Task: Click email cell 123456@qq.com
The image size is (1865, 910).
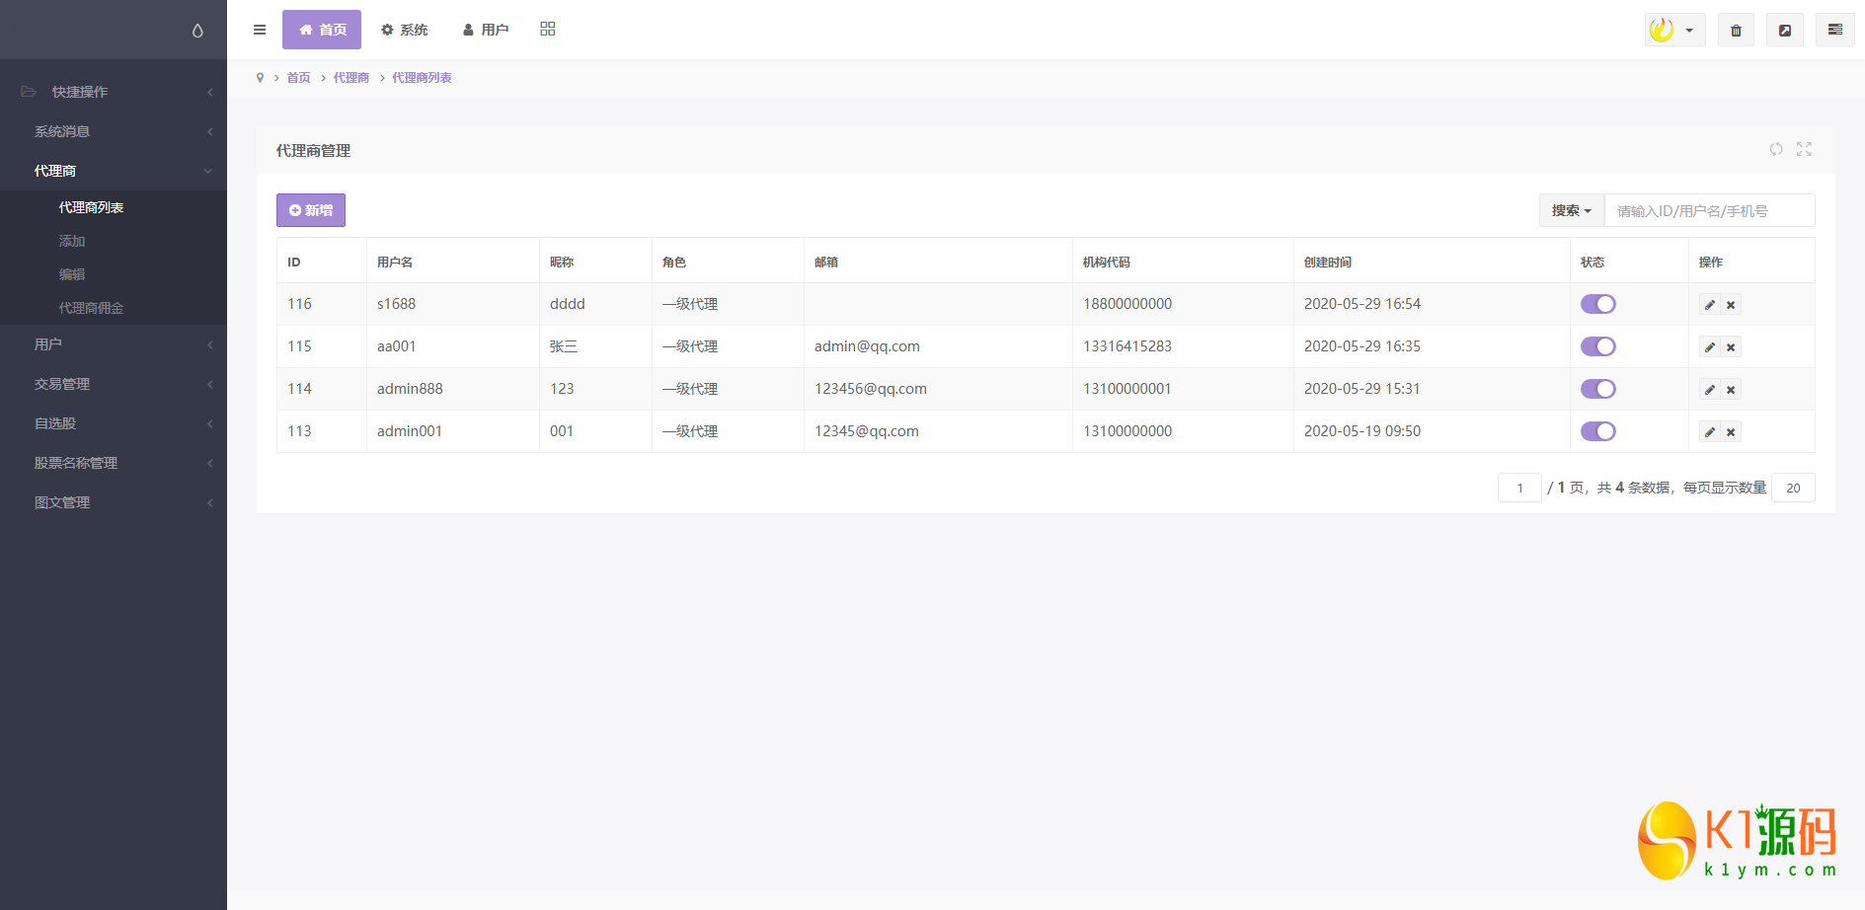Action: (x=871, y=389)
